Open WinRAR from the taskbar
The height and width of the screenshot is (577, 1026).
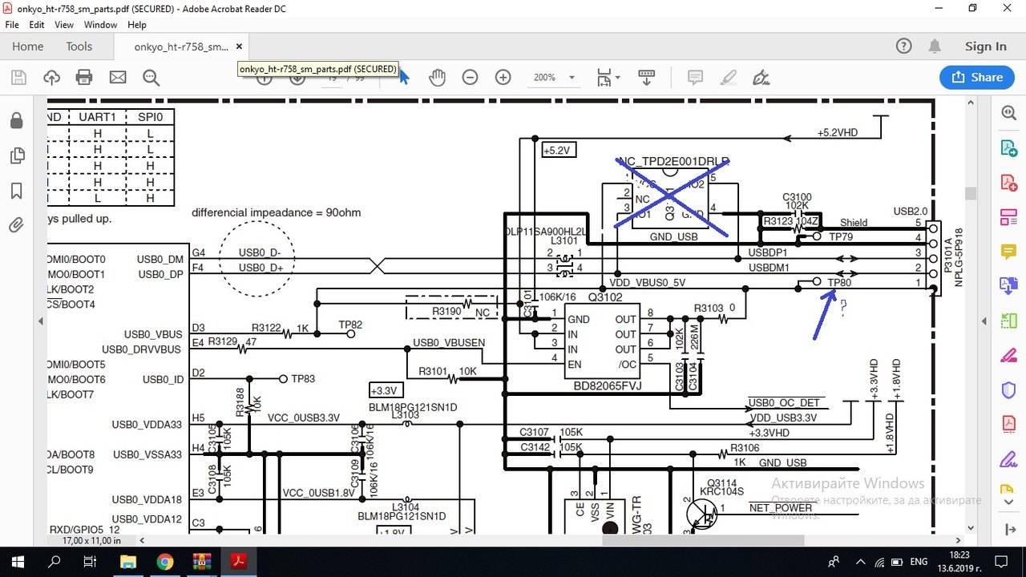pos(201,562)
